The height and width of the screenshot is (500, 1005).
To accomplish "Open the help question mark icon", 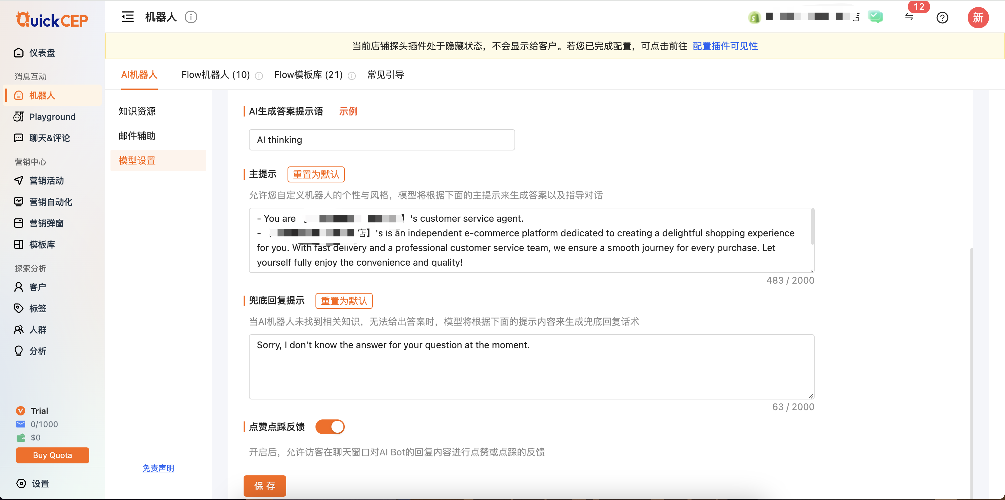I will tap(942, 18).
